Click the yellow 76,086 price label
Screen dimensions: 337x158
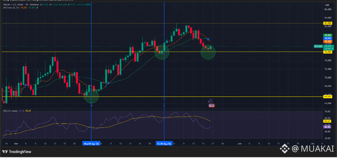coord(328,52)
